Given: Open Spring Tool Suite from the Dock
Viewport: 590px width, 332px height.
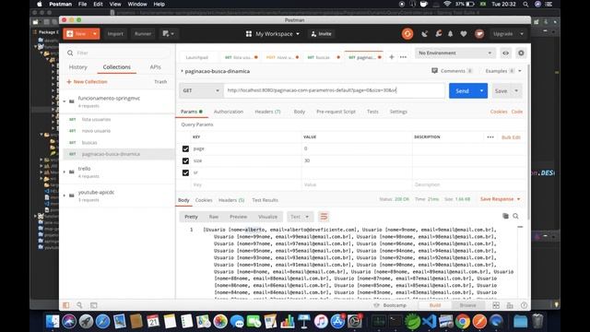Looking at the screenshot, I should click(412, 322).
